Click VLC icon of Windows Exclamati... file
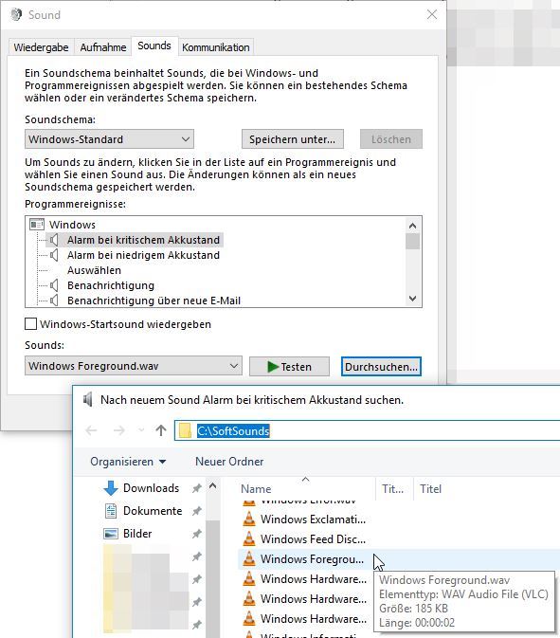The width and height of the screenshot is (560, 638). (x=249, y=519)
